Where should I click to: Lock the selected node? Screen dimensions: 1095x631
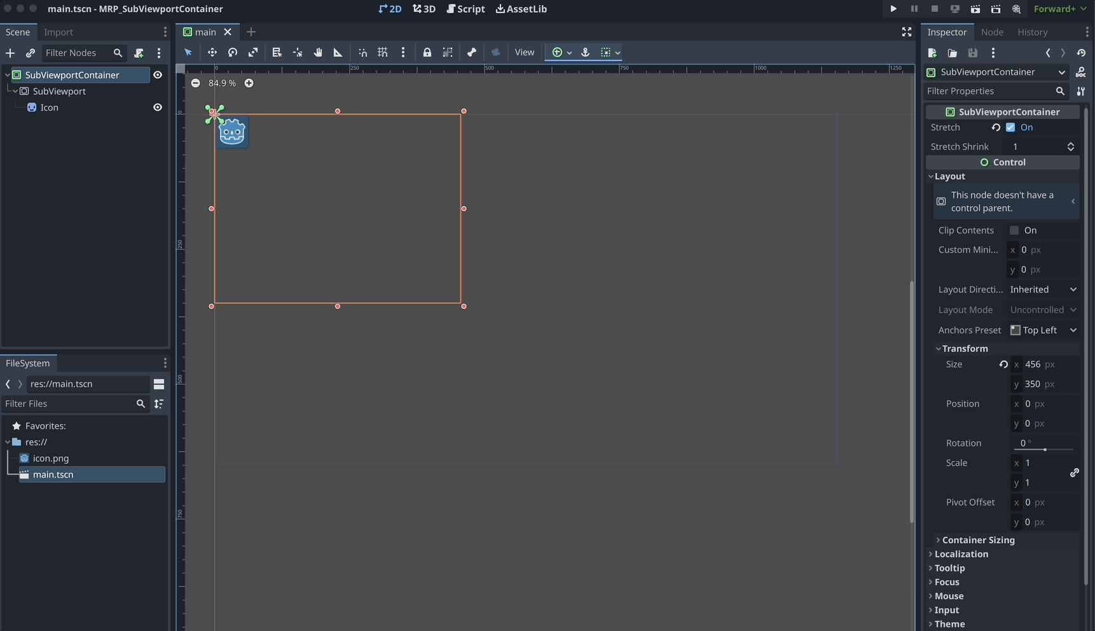427,53
